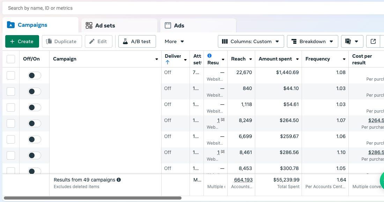Click the info icon above Results column
Screen dimensions: 384x202
209,56
